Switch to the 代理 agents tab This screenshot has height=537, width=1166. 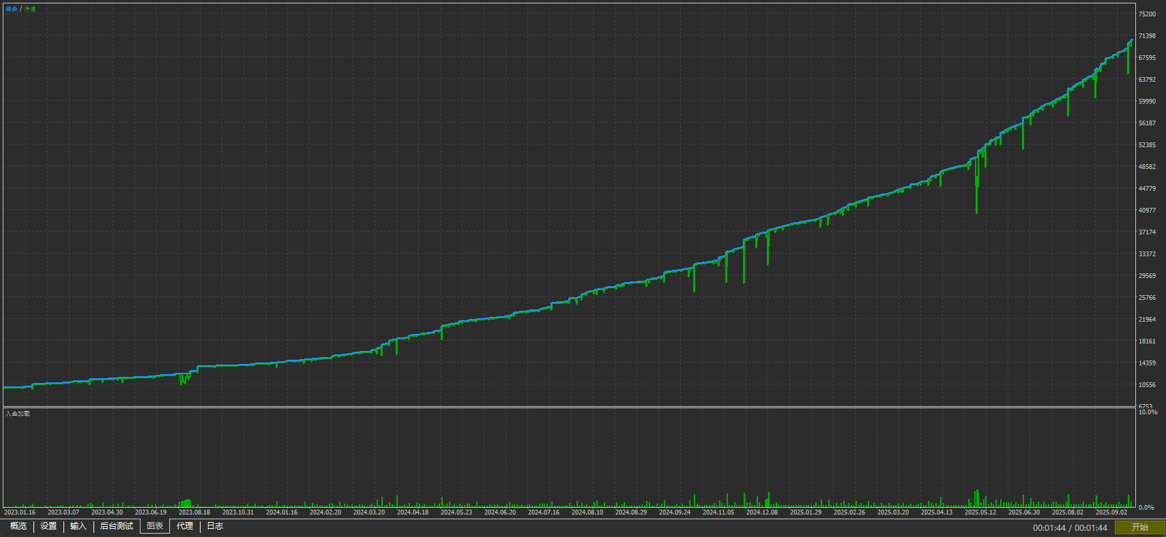click(x=185, y=526)
